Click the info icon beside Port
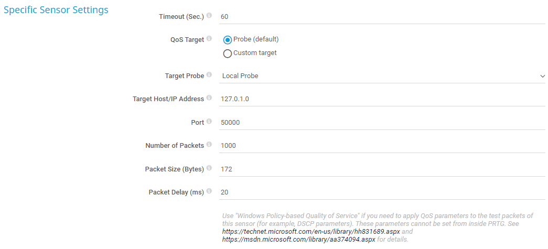The width and height of the screenshot is (548, 249). click(209, 122)
